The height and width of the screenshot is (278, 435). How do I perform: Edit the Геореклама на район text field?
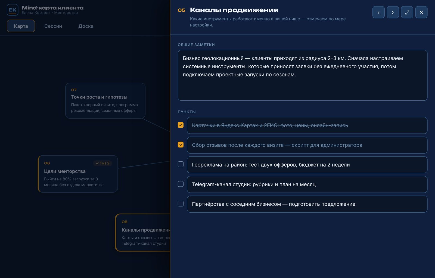click(307, 165)
